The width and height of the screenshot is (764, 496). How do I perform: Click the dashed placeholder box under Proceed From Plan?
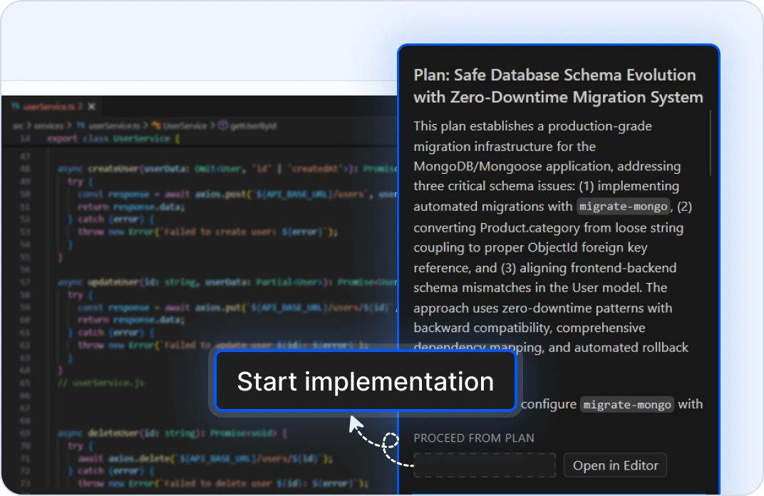coord(485,465)
